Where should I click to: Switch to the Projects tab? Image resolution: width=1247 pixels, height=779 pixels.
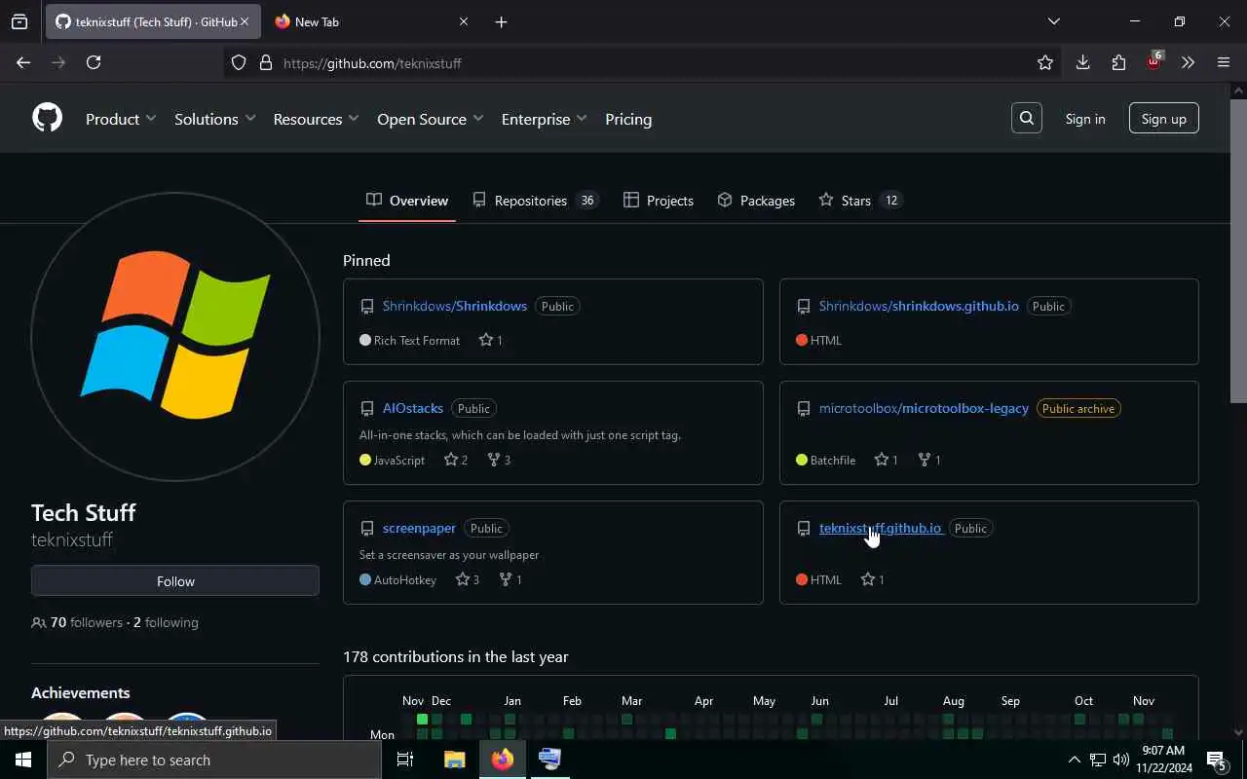659,201
